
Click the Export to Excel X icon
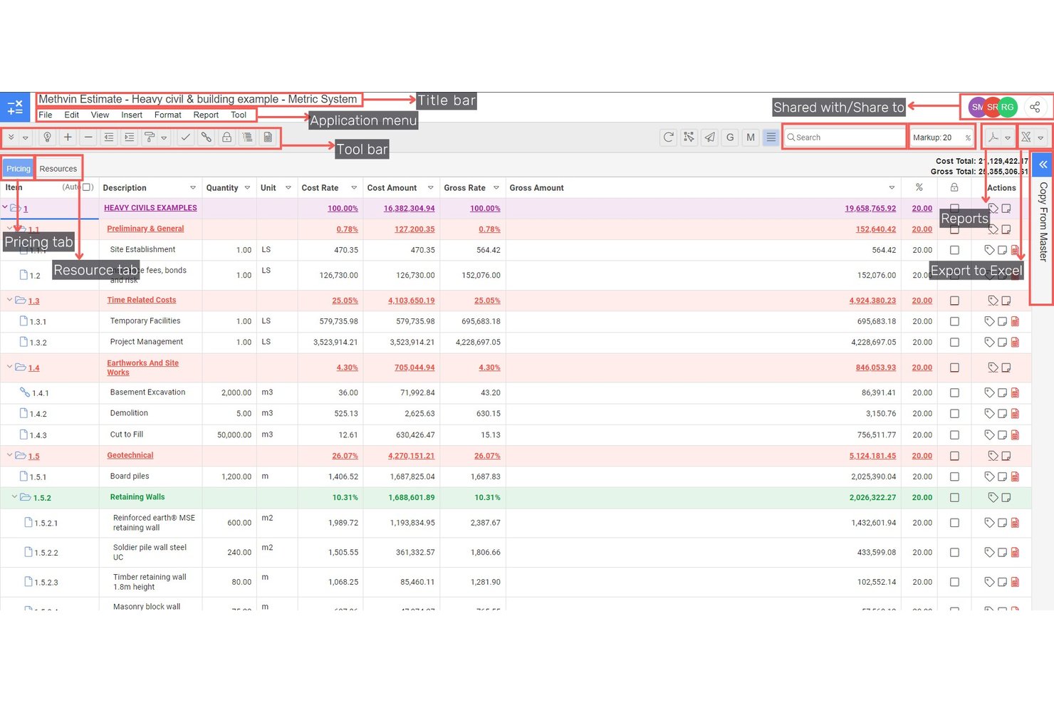pyautogui.click(x=1026, y=137)
